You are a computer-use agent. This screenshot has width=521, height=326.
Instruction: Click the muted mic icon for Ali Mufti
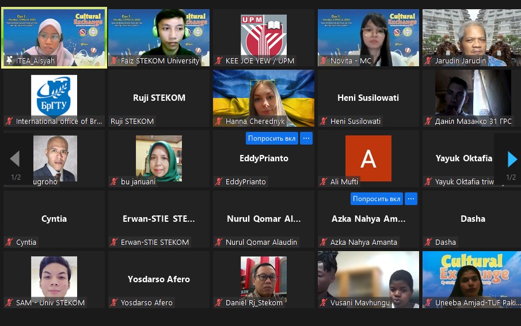click(324, 181)
